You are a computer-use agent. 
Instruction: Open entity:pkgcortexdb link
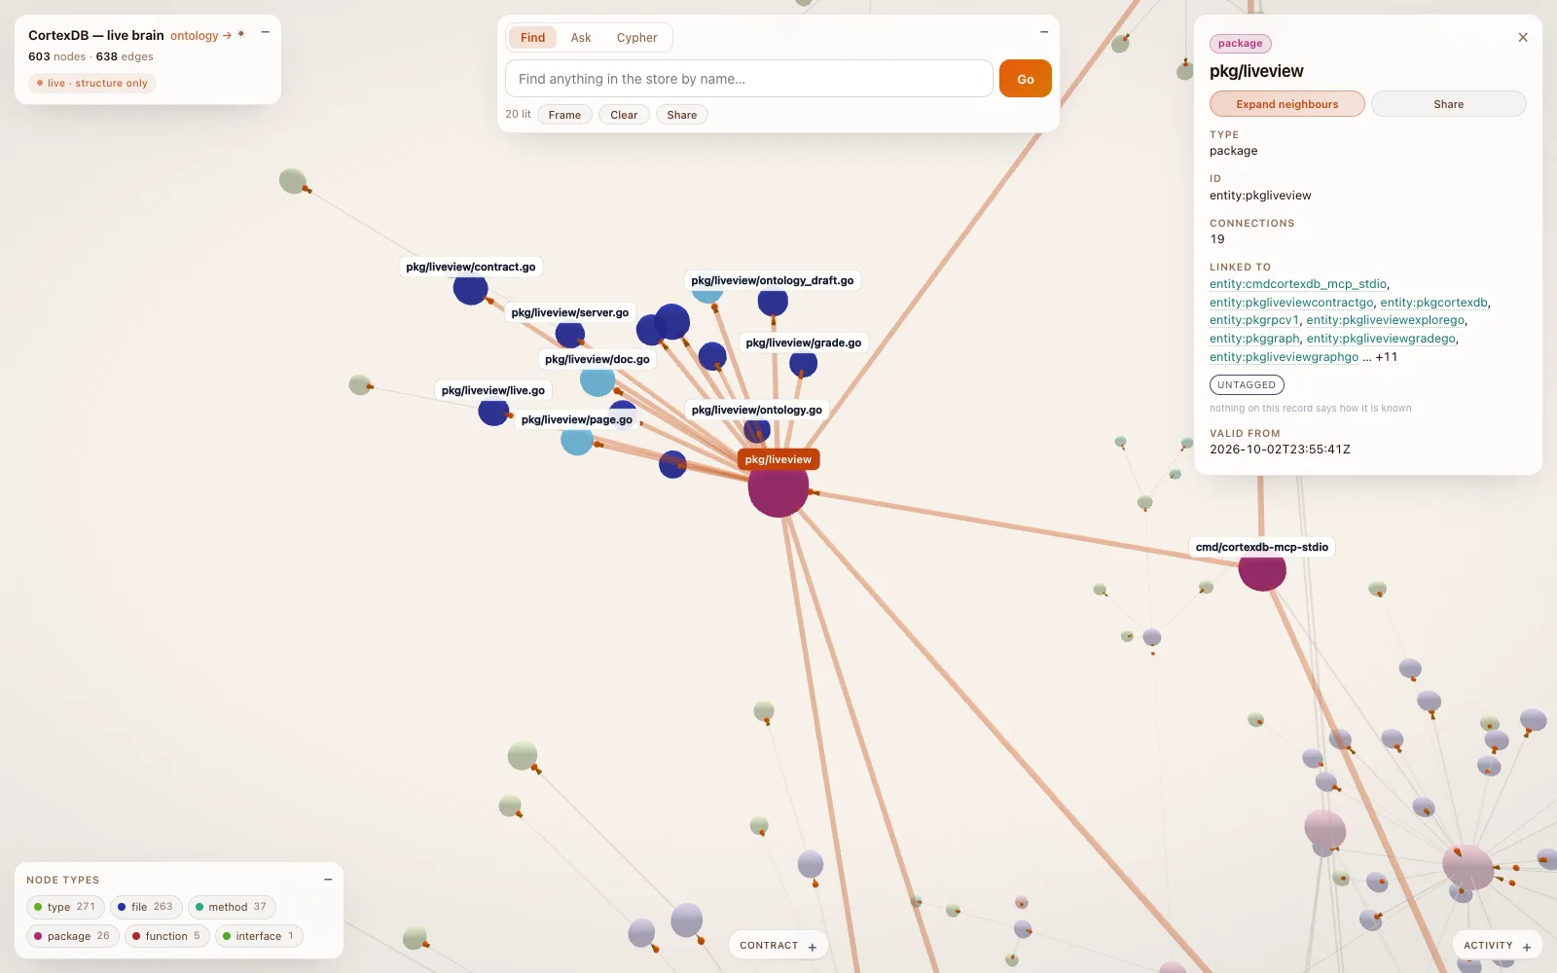[x=1433, y=303]
